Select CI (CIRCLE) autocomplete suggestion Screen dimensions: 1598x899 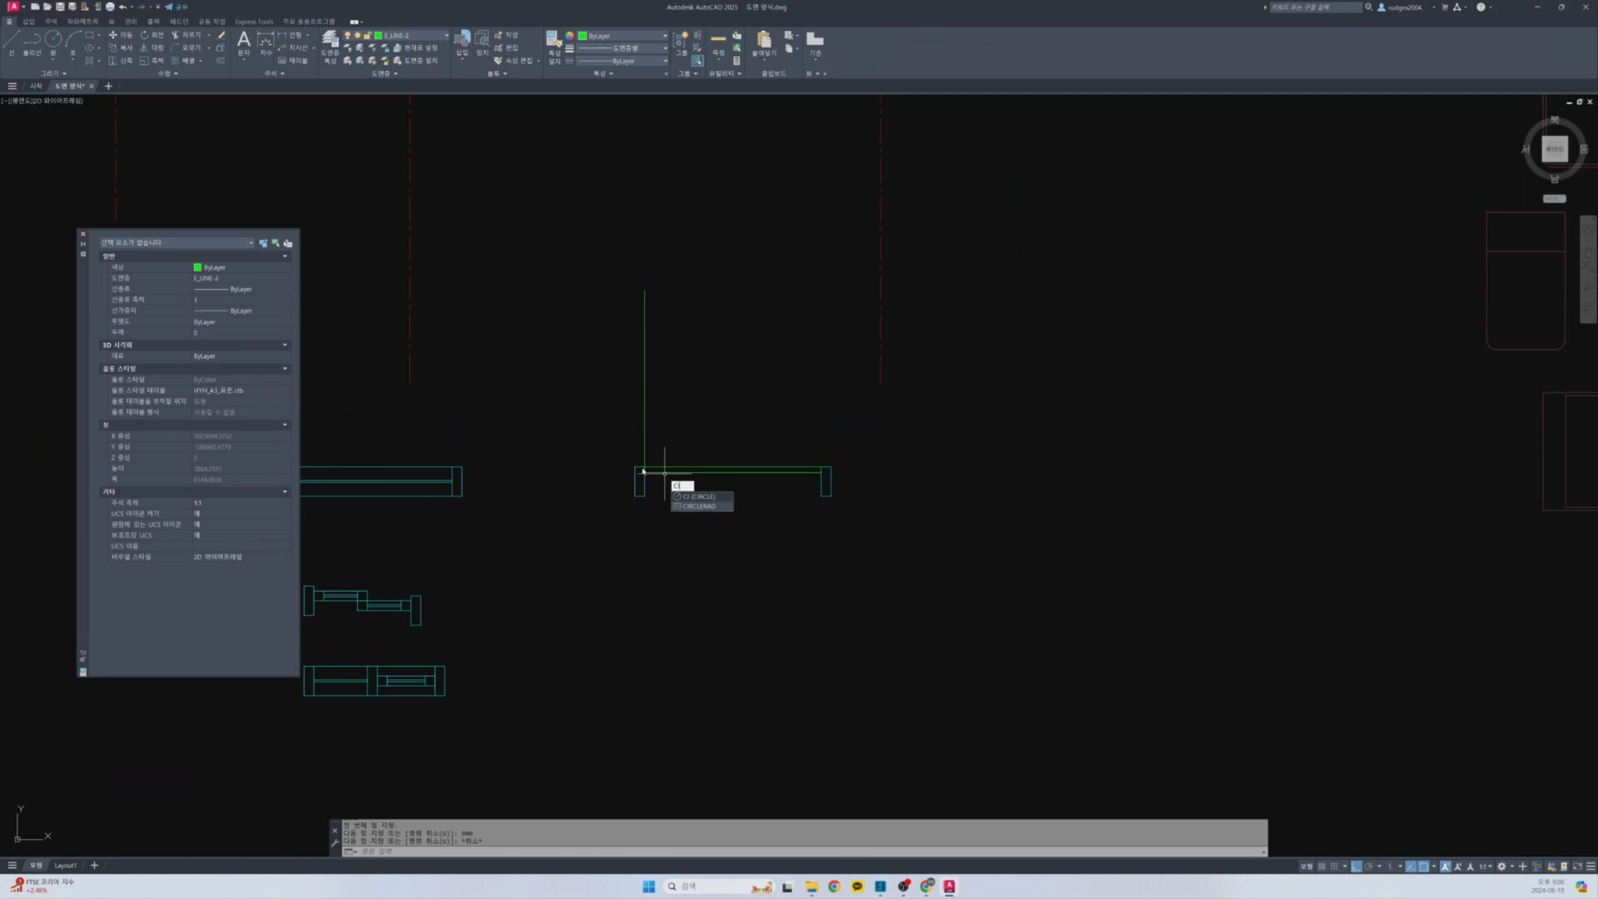coord(702,496)
